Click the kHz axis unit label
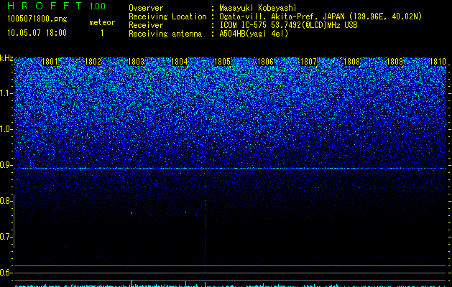The width and height of the screenshot is (452, 287). 6,58
